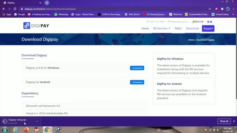Click the Microsoft .net framework 4.5 dependency
Image resolution: width=237 pixels, height=133 pixels.
(x=43, y=106)
